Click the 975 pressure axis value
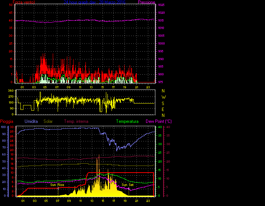This screenshot has width=265, height=206. [x=161, y=82]
